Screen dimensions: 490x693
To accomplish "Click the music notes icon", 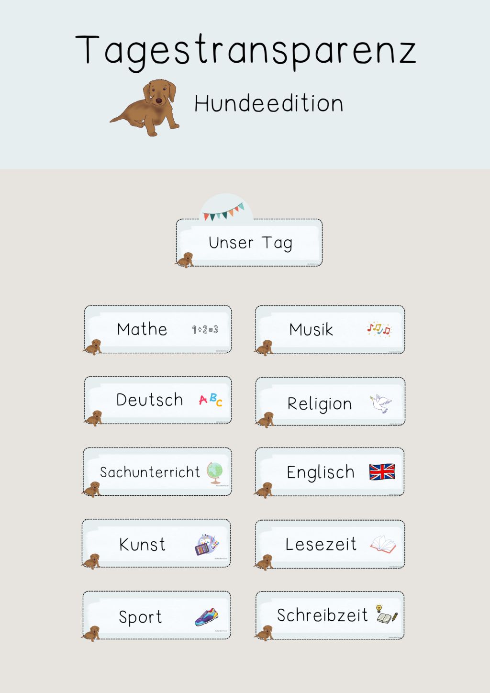I will [379, 329].
